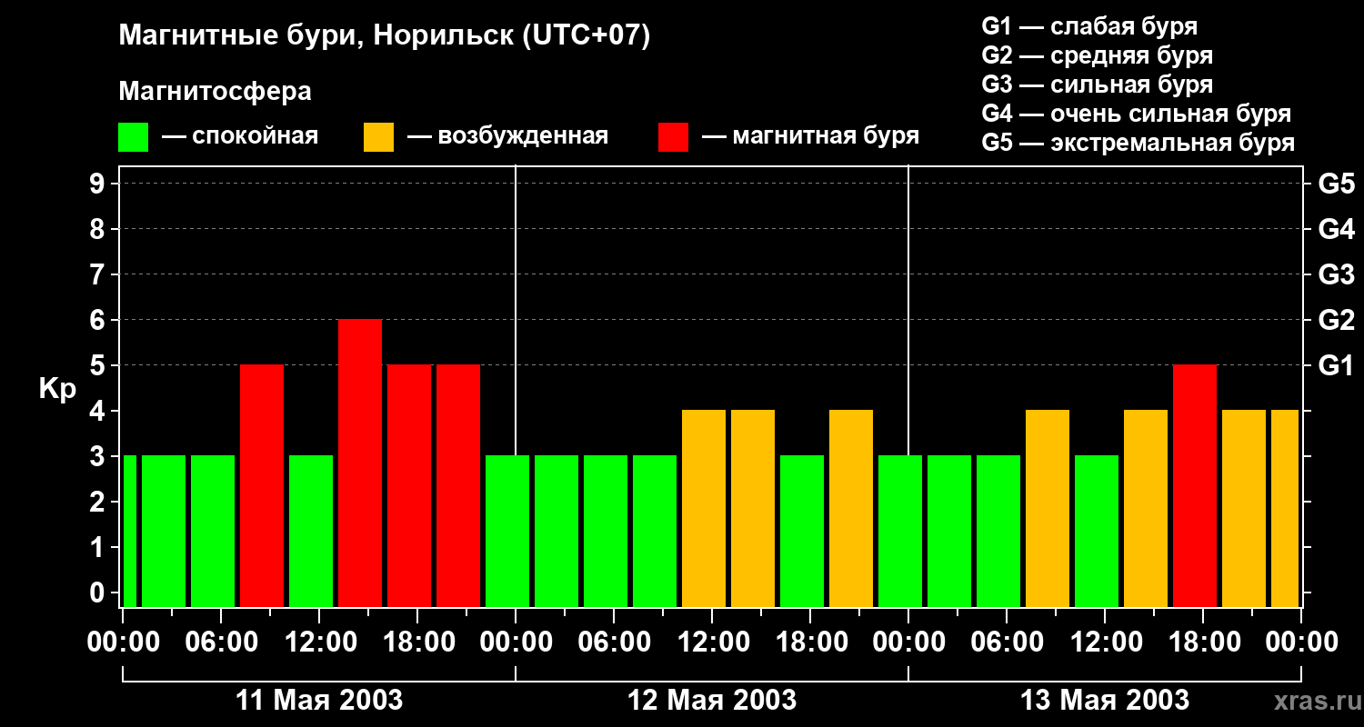Click the orange "возбужденная" legend swatch
Viewport: 1364px width, 727px height.
click(x=378, y=137)
